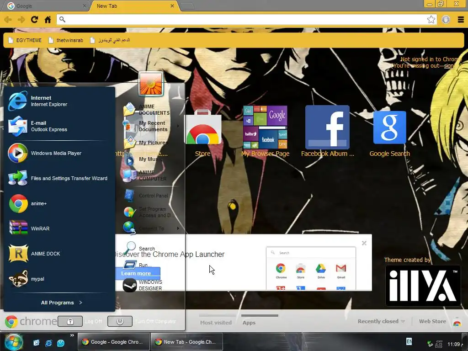The width and height of the screenshot is (468, 351).
Task: Launch Outlook Express E-mail entry
Action: point(59,126)
